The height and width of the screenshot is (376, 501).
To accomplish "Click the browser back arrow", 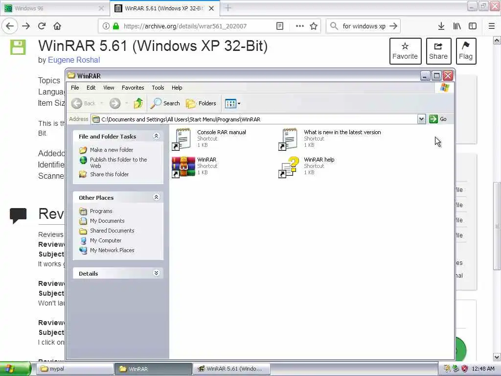I will [x=10, y=26].
